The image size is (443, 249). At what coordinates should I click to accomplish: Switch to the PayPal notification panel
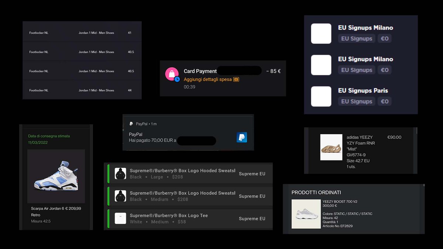pos(188,133)
